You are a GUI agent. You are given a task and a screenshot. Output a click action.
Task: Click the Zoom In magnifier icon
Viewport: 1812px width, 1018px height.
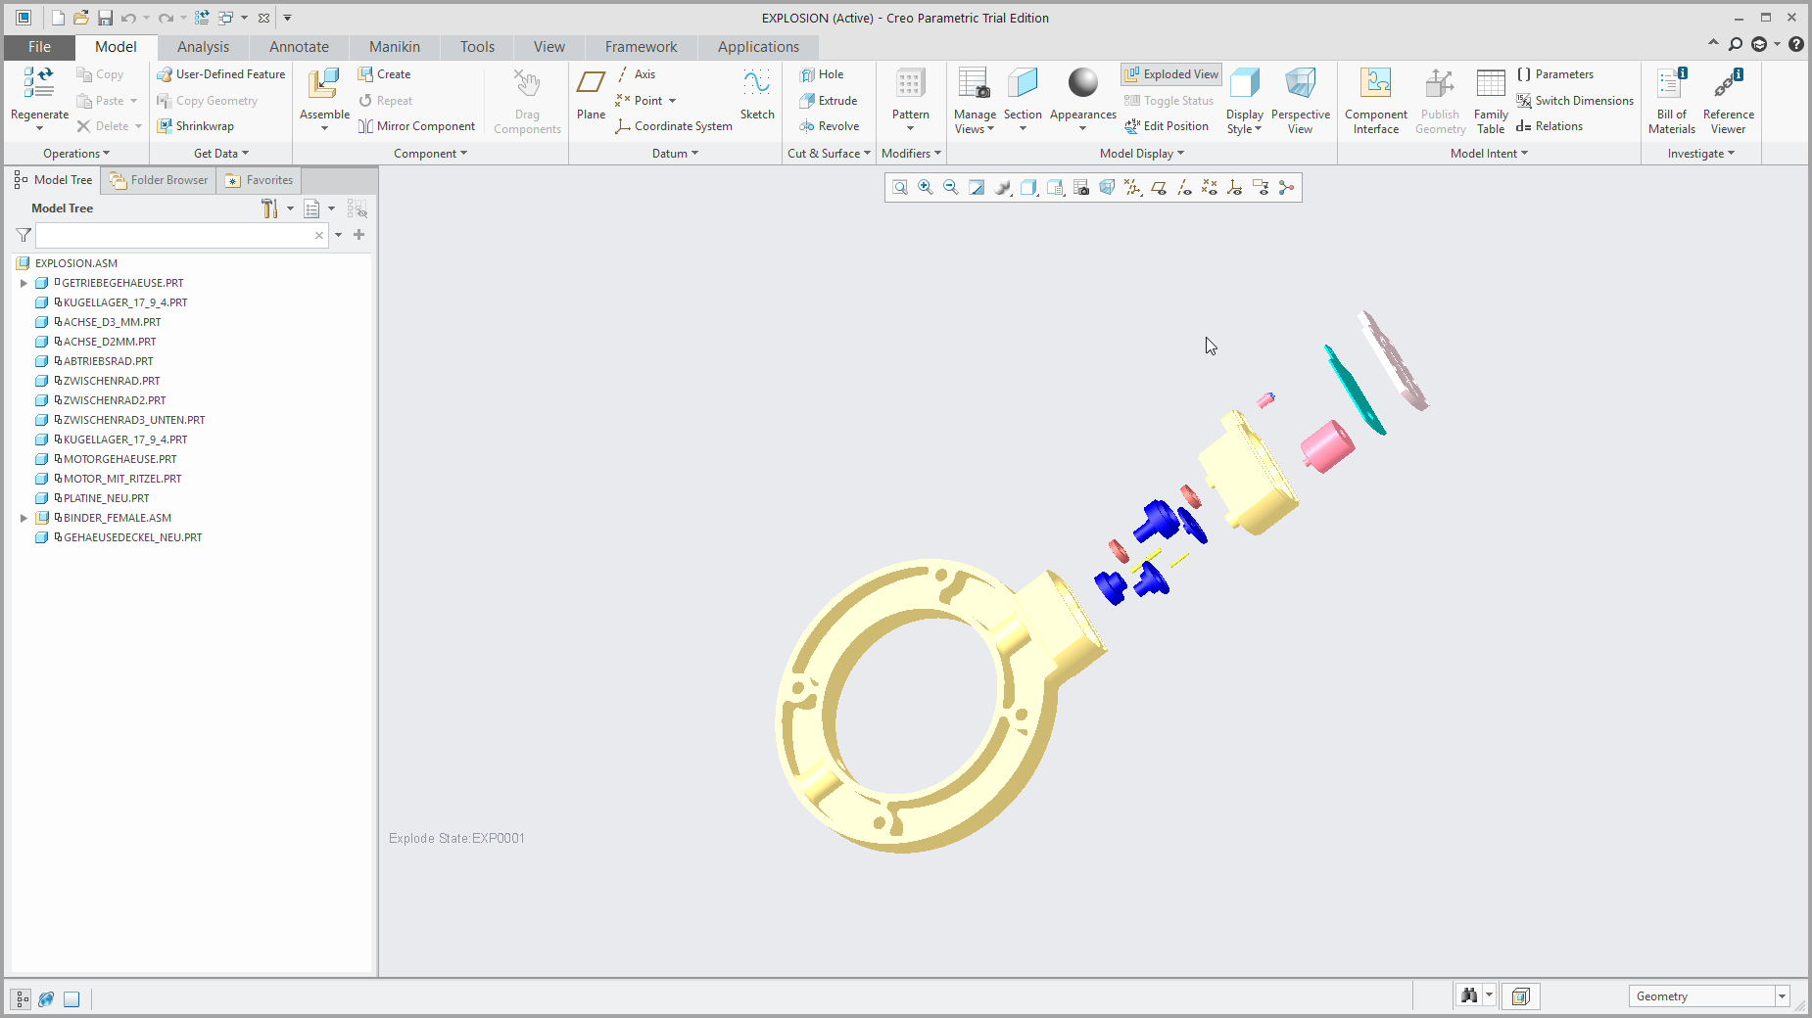click(x=926, y=188)
